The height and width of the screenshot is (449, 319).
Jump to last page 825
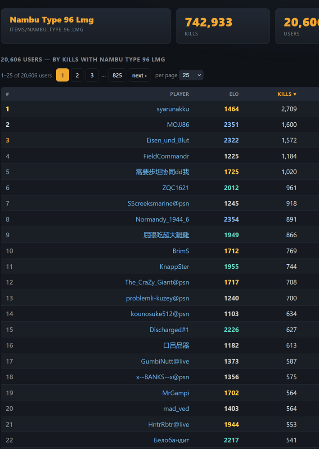click(x=117, y=76)
